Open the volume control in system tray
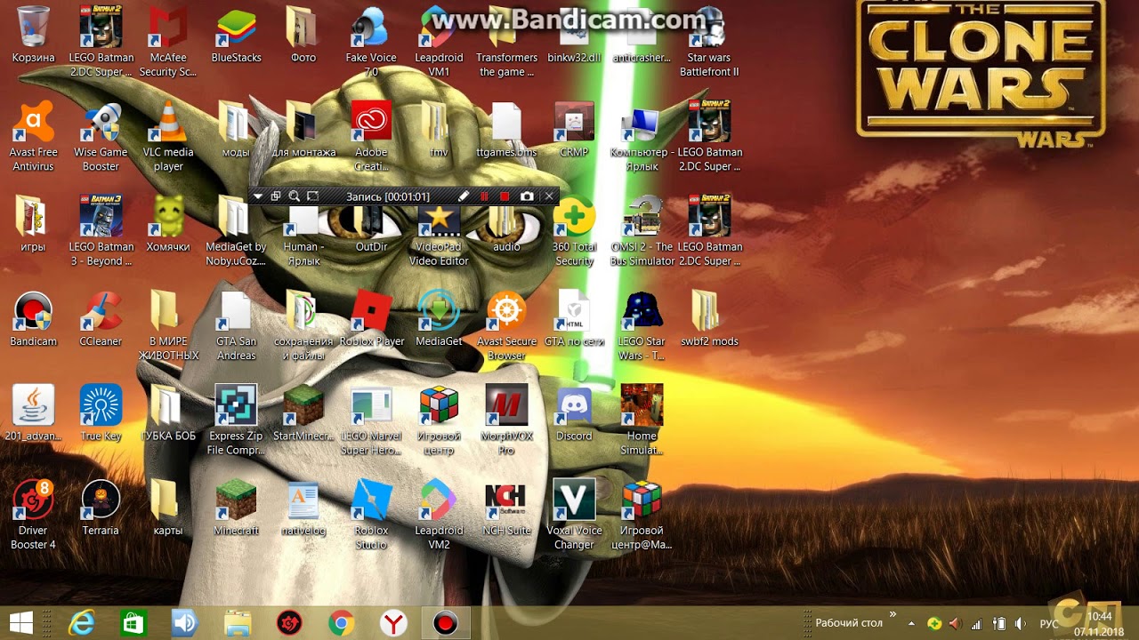Image resolution: width=1139 pixels, height=640 pixels. [1020, 623]
